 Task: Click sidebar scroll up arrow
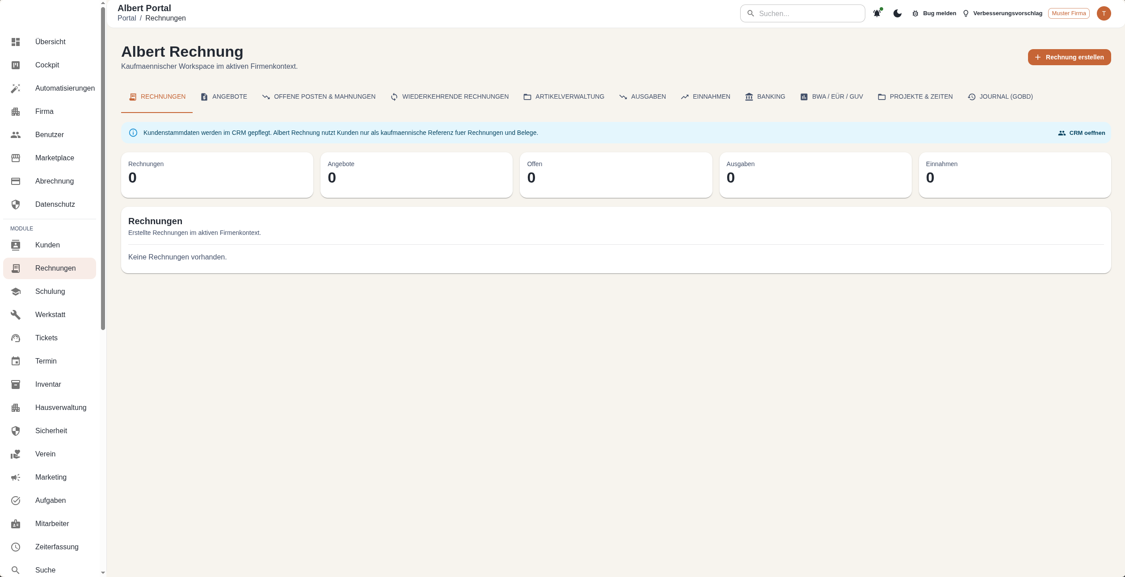(x=103, y=3)
